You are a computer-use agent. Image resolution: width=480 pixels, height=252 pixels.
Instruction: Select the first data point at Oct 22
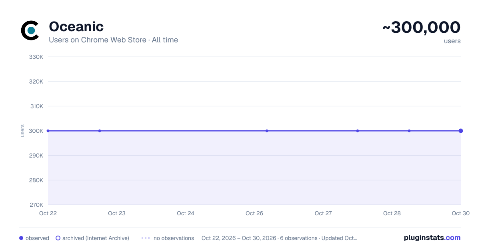click(48, 131)
